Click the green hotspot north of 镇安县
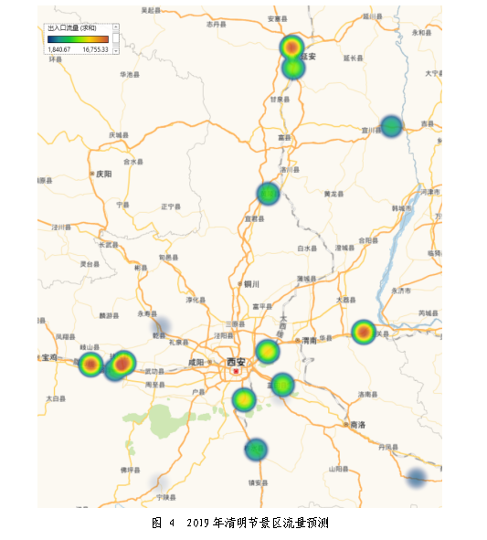The width and height of the screenshot is (487, 540). pyautogui.click(x=256, y=450)
